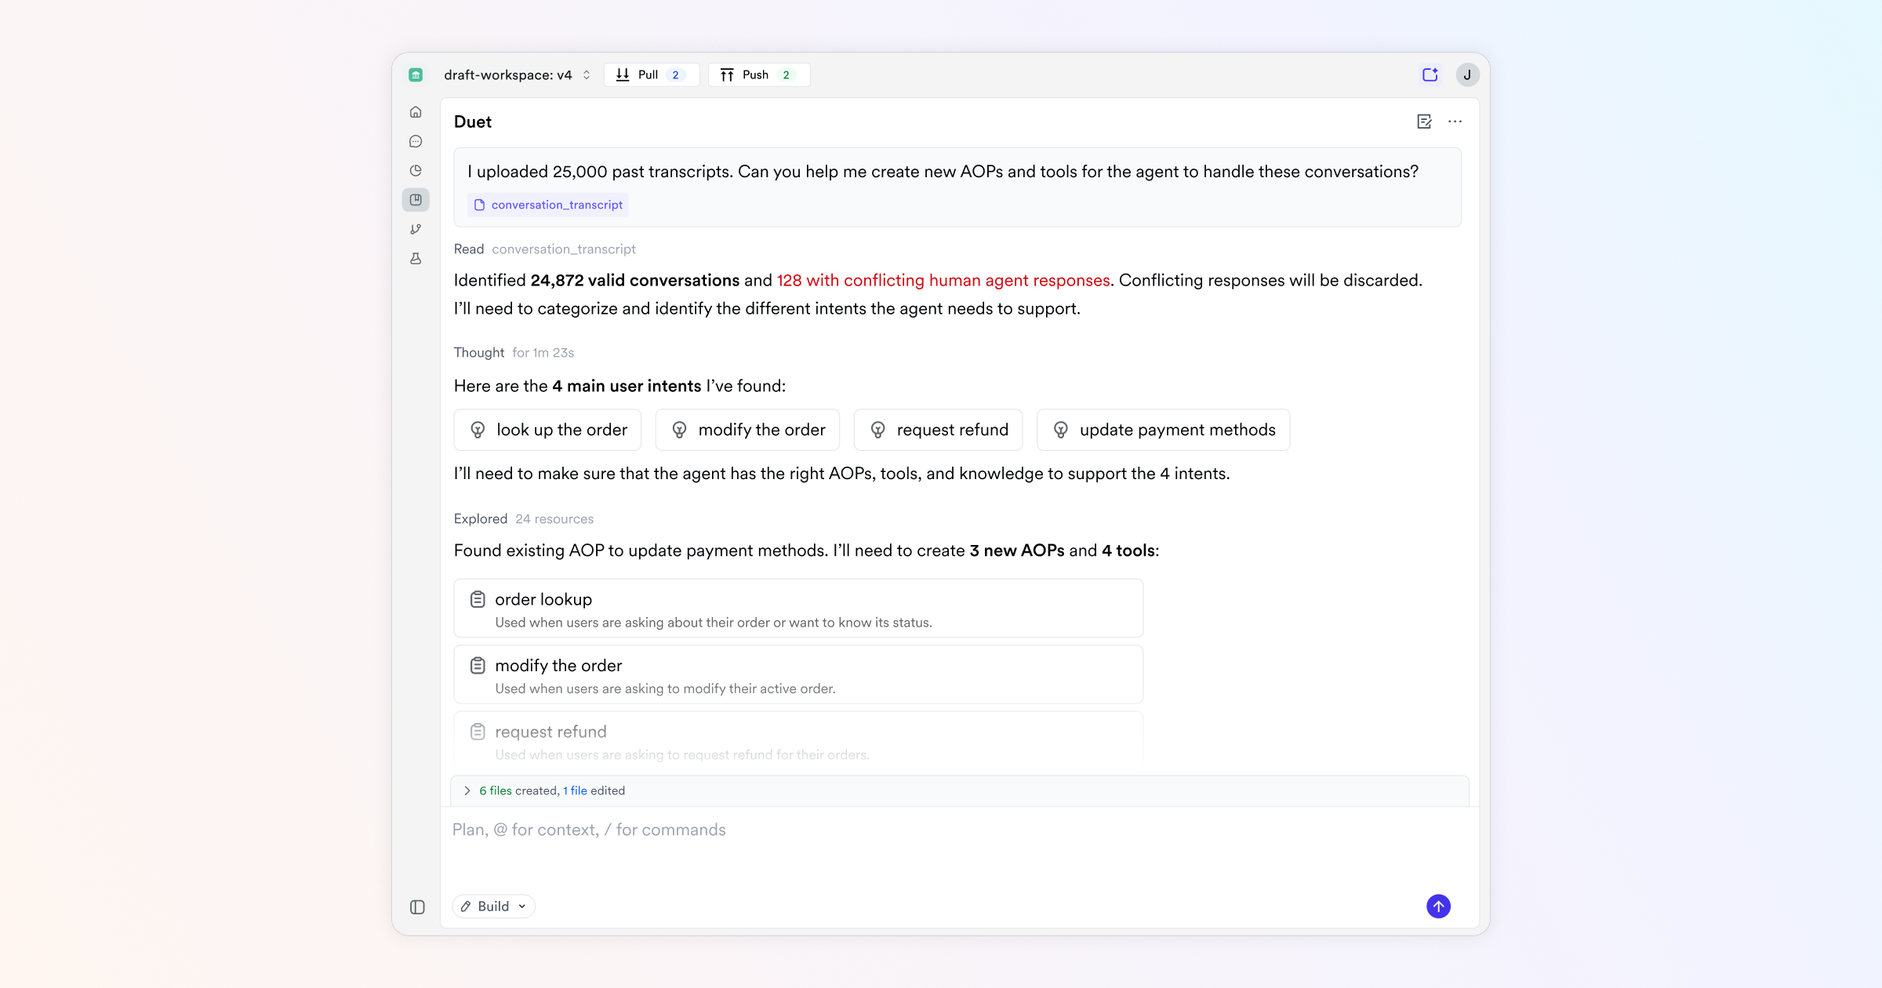
Task: Click the Pull button
Action: [651, 74]
